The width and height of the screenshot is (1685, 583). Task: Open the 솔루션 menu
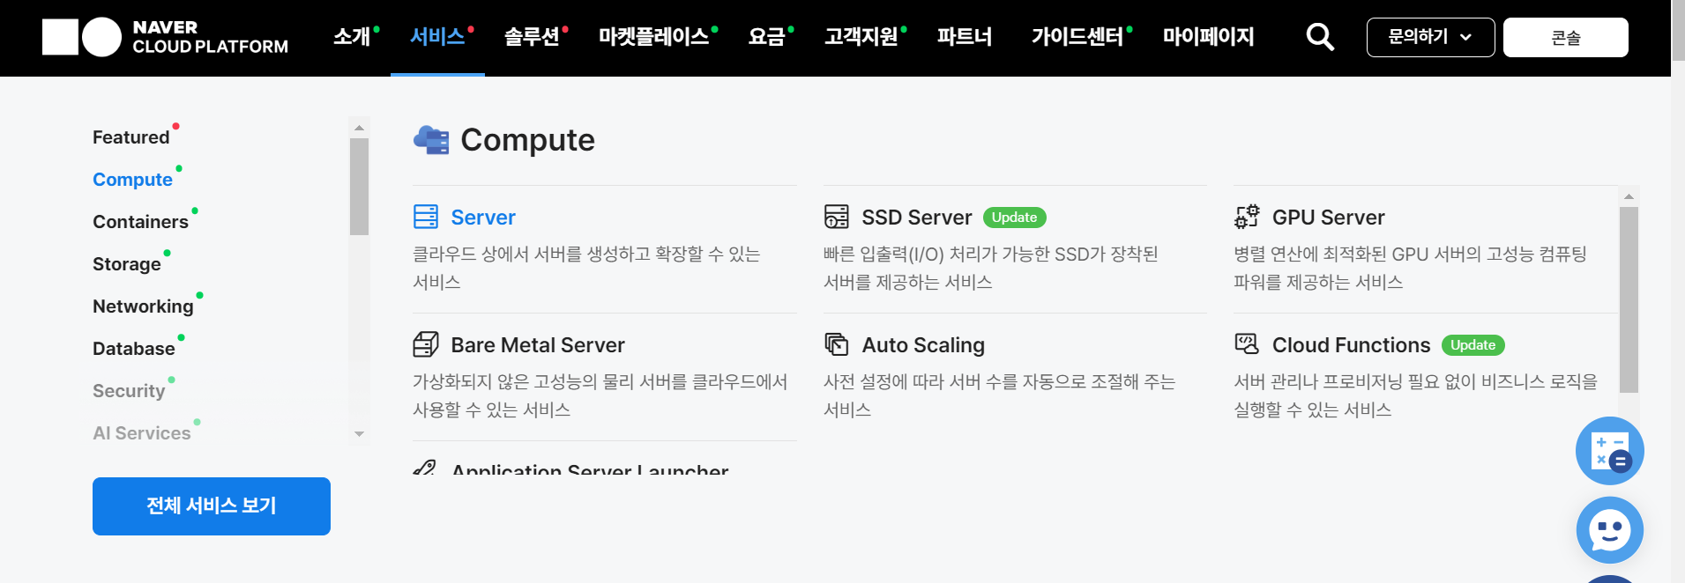tap(532, 37)
